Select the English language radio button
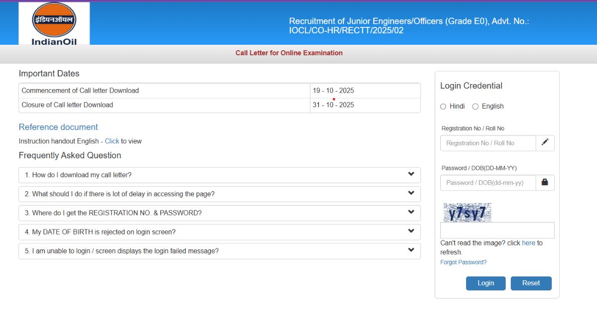This screenshot has height=336, width=597. coord(475,107)
